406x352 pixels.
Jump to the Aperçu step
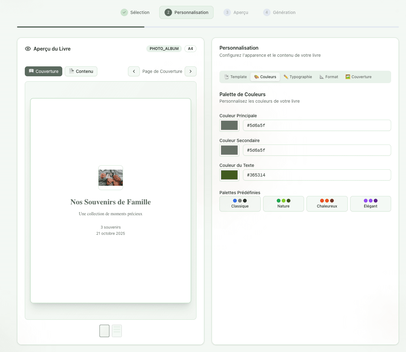[x=236, y=12]
